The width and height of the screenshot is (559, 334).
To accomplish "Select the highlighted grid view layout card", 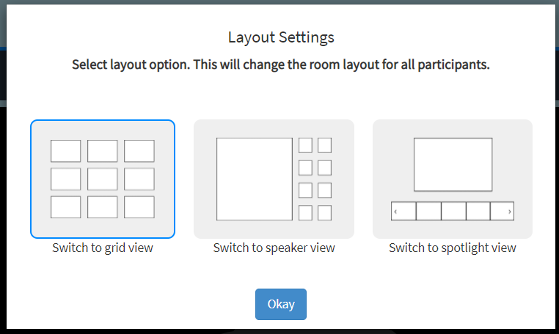I will (x=103, y=179).
